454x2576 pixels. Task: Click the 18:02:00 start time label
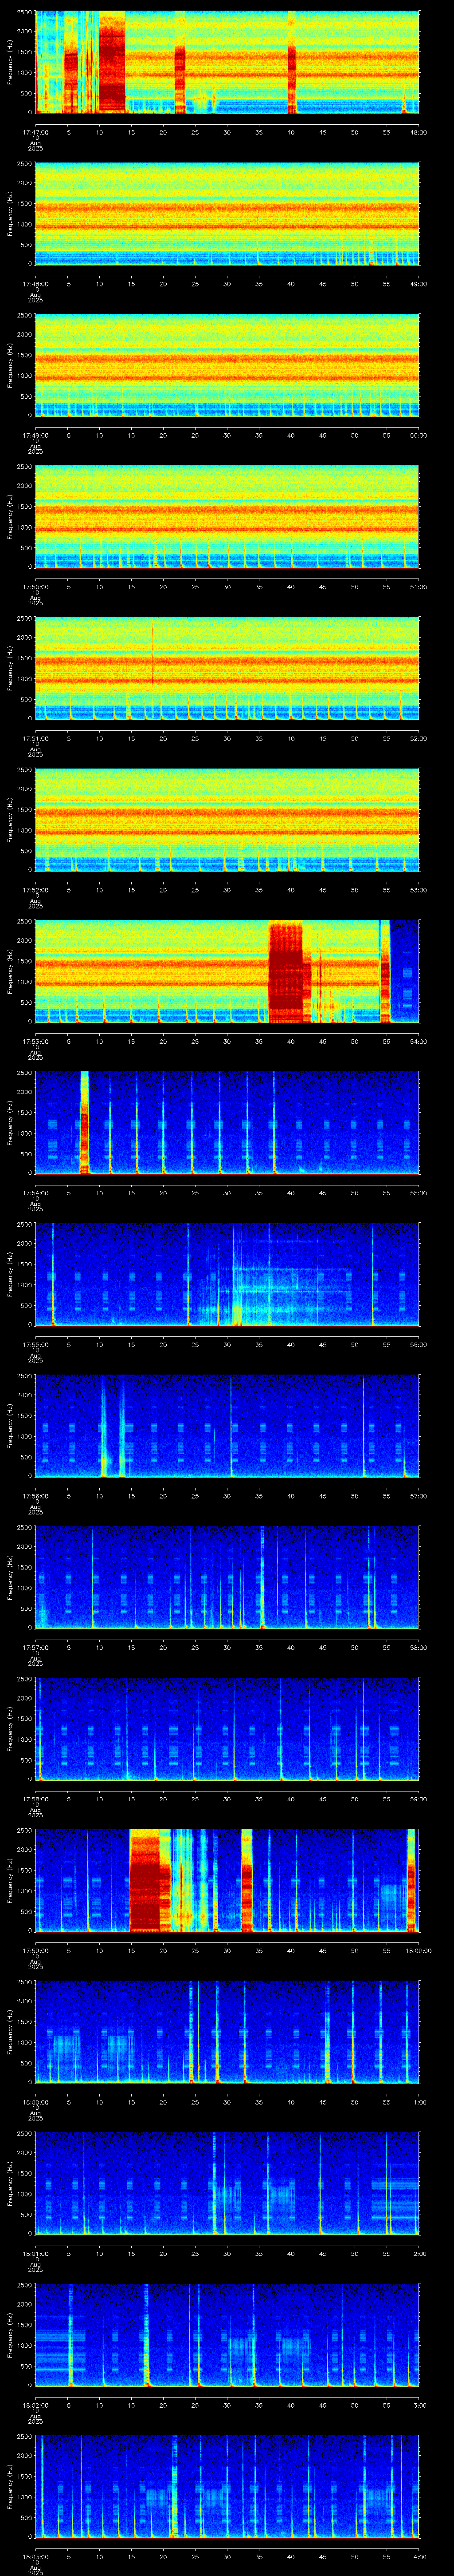click(35, 2404)
